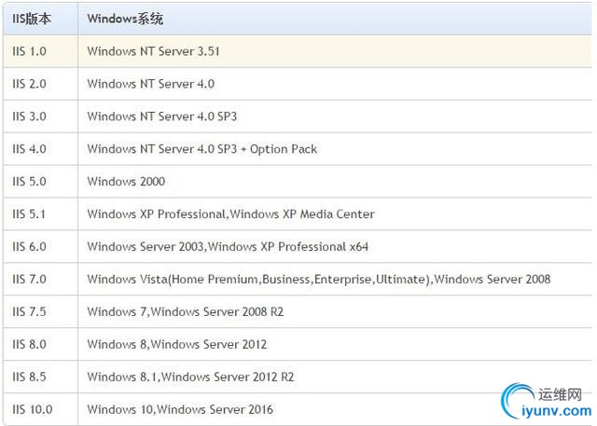Click the Windows系统 column header
Image resolution: width=597 pixels, height=426 pixels.
pos(125,19)
